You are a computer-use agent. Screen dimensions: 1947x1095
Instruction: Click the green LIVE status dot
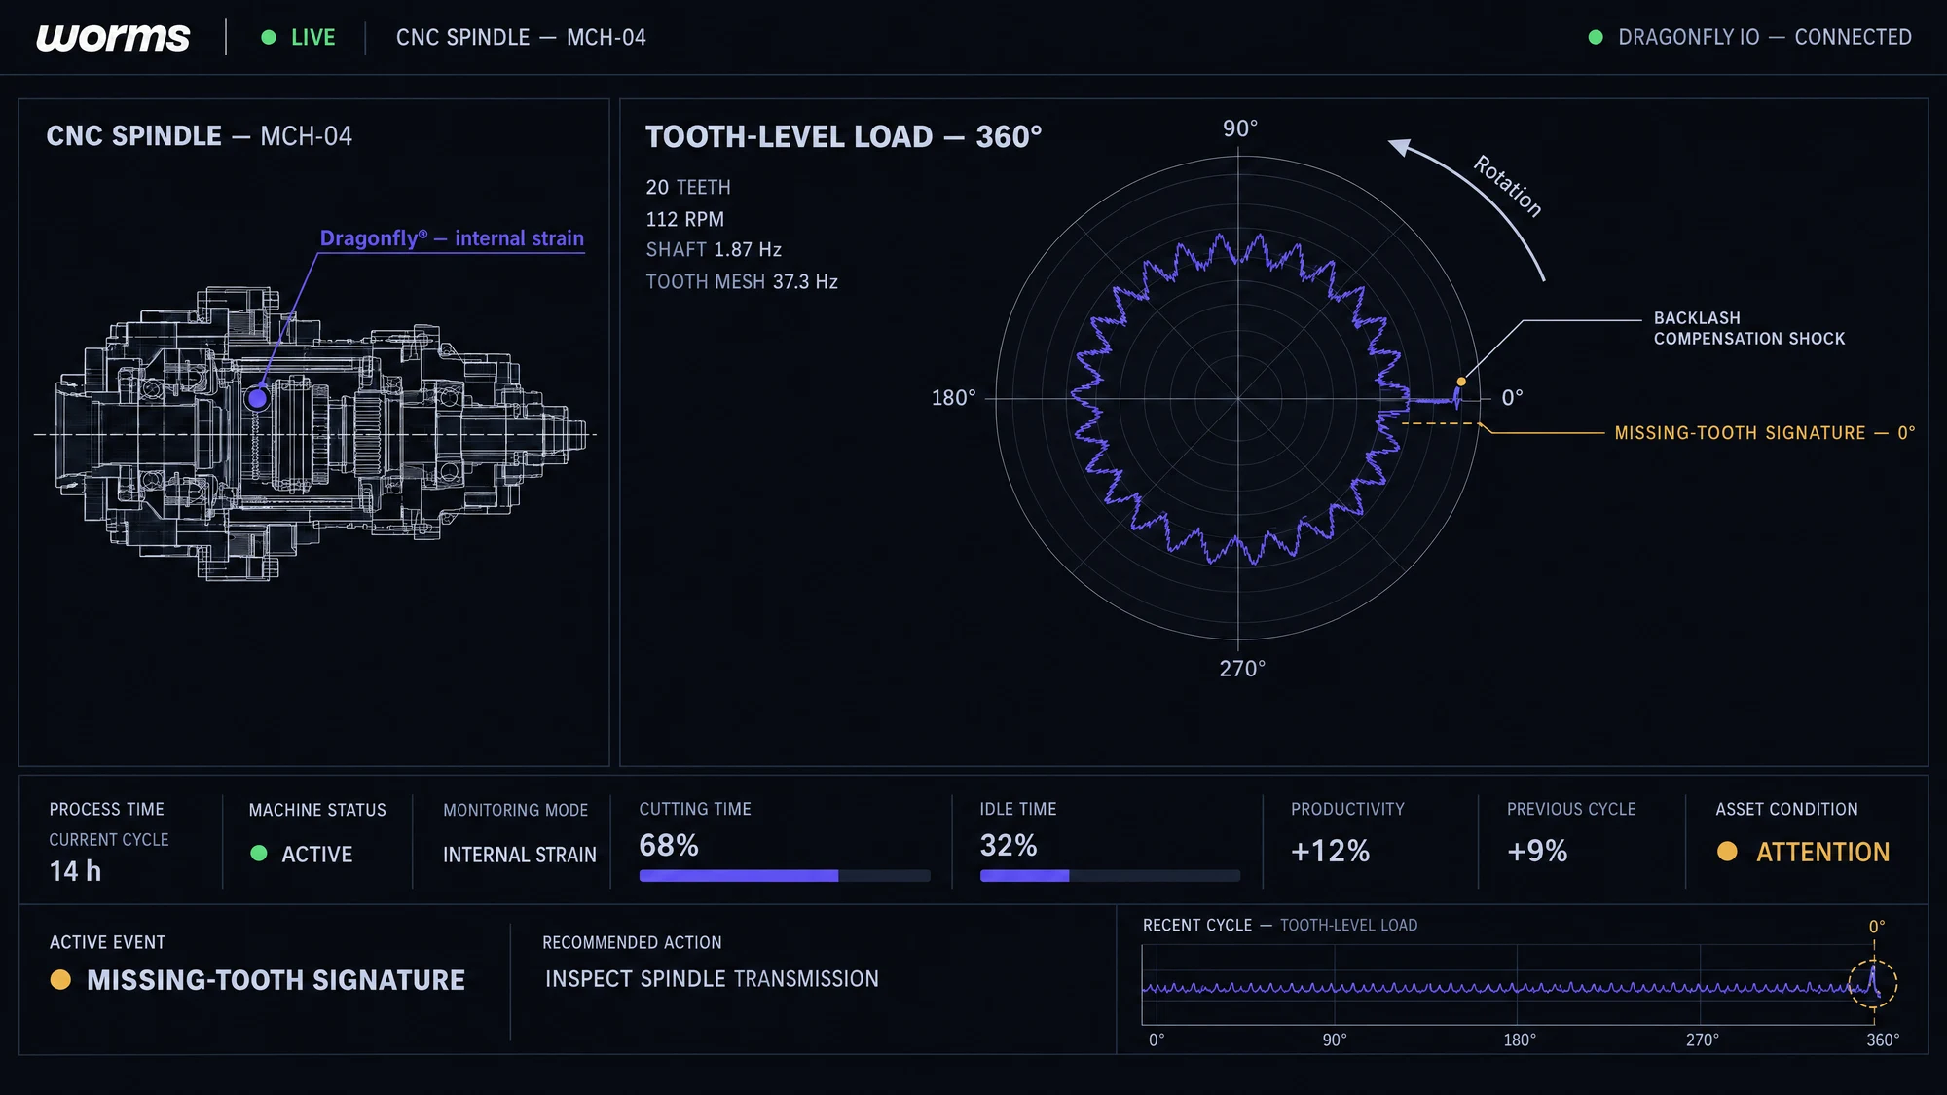269,38
